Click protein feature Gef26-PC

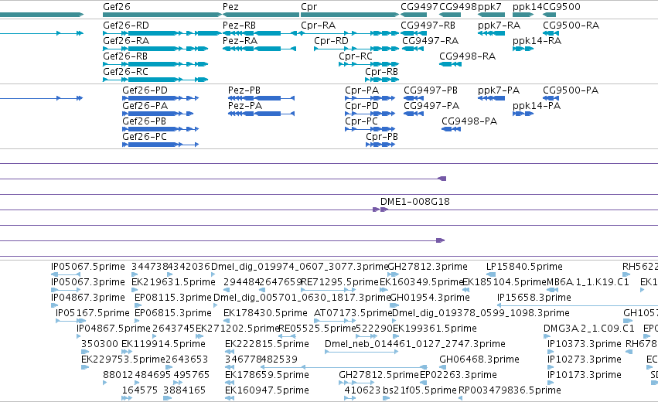point(145,137)
